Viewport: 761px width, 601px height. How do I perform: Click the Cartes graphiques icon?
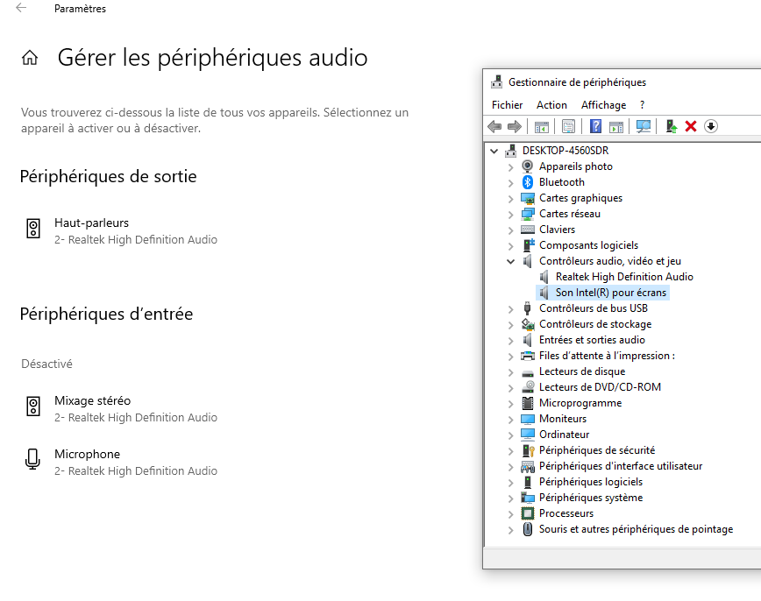point(528,198)
